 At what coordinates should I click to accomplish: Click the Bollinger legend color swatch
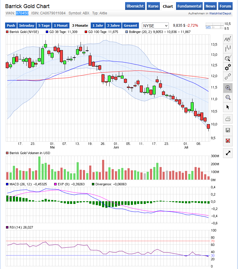pos(127,32)
